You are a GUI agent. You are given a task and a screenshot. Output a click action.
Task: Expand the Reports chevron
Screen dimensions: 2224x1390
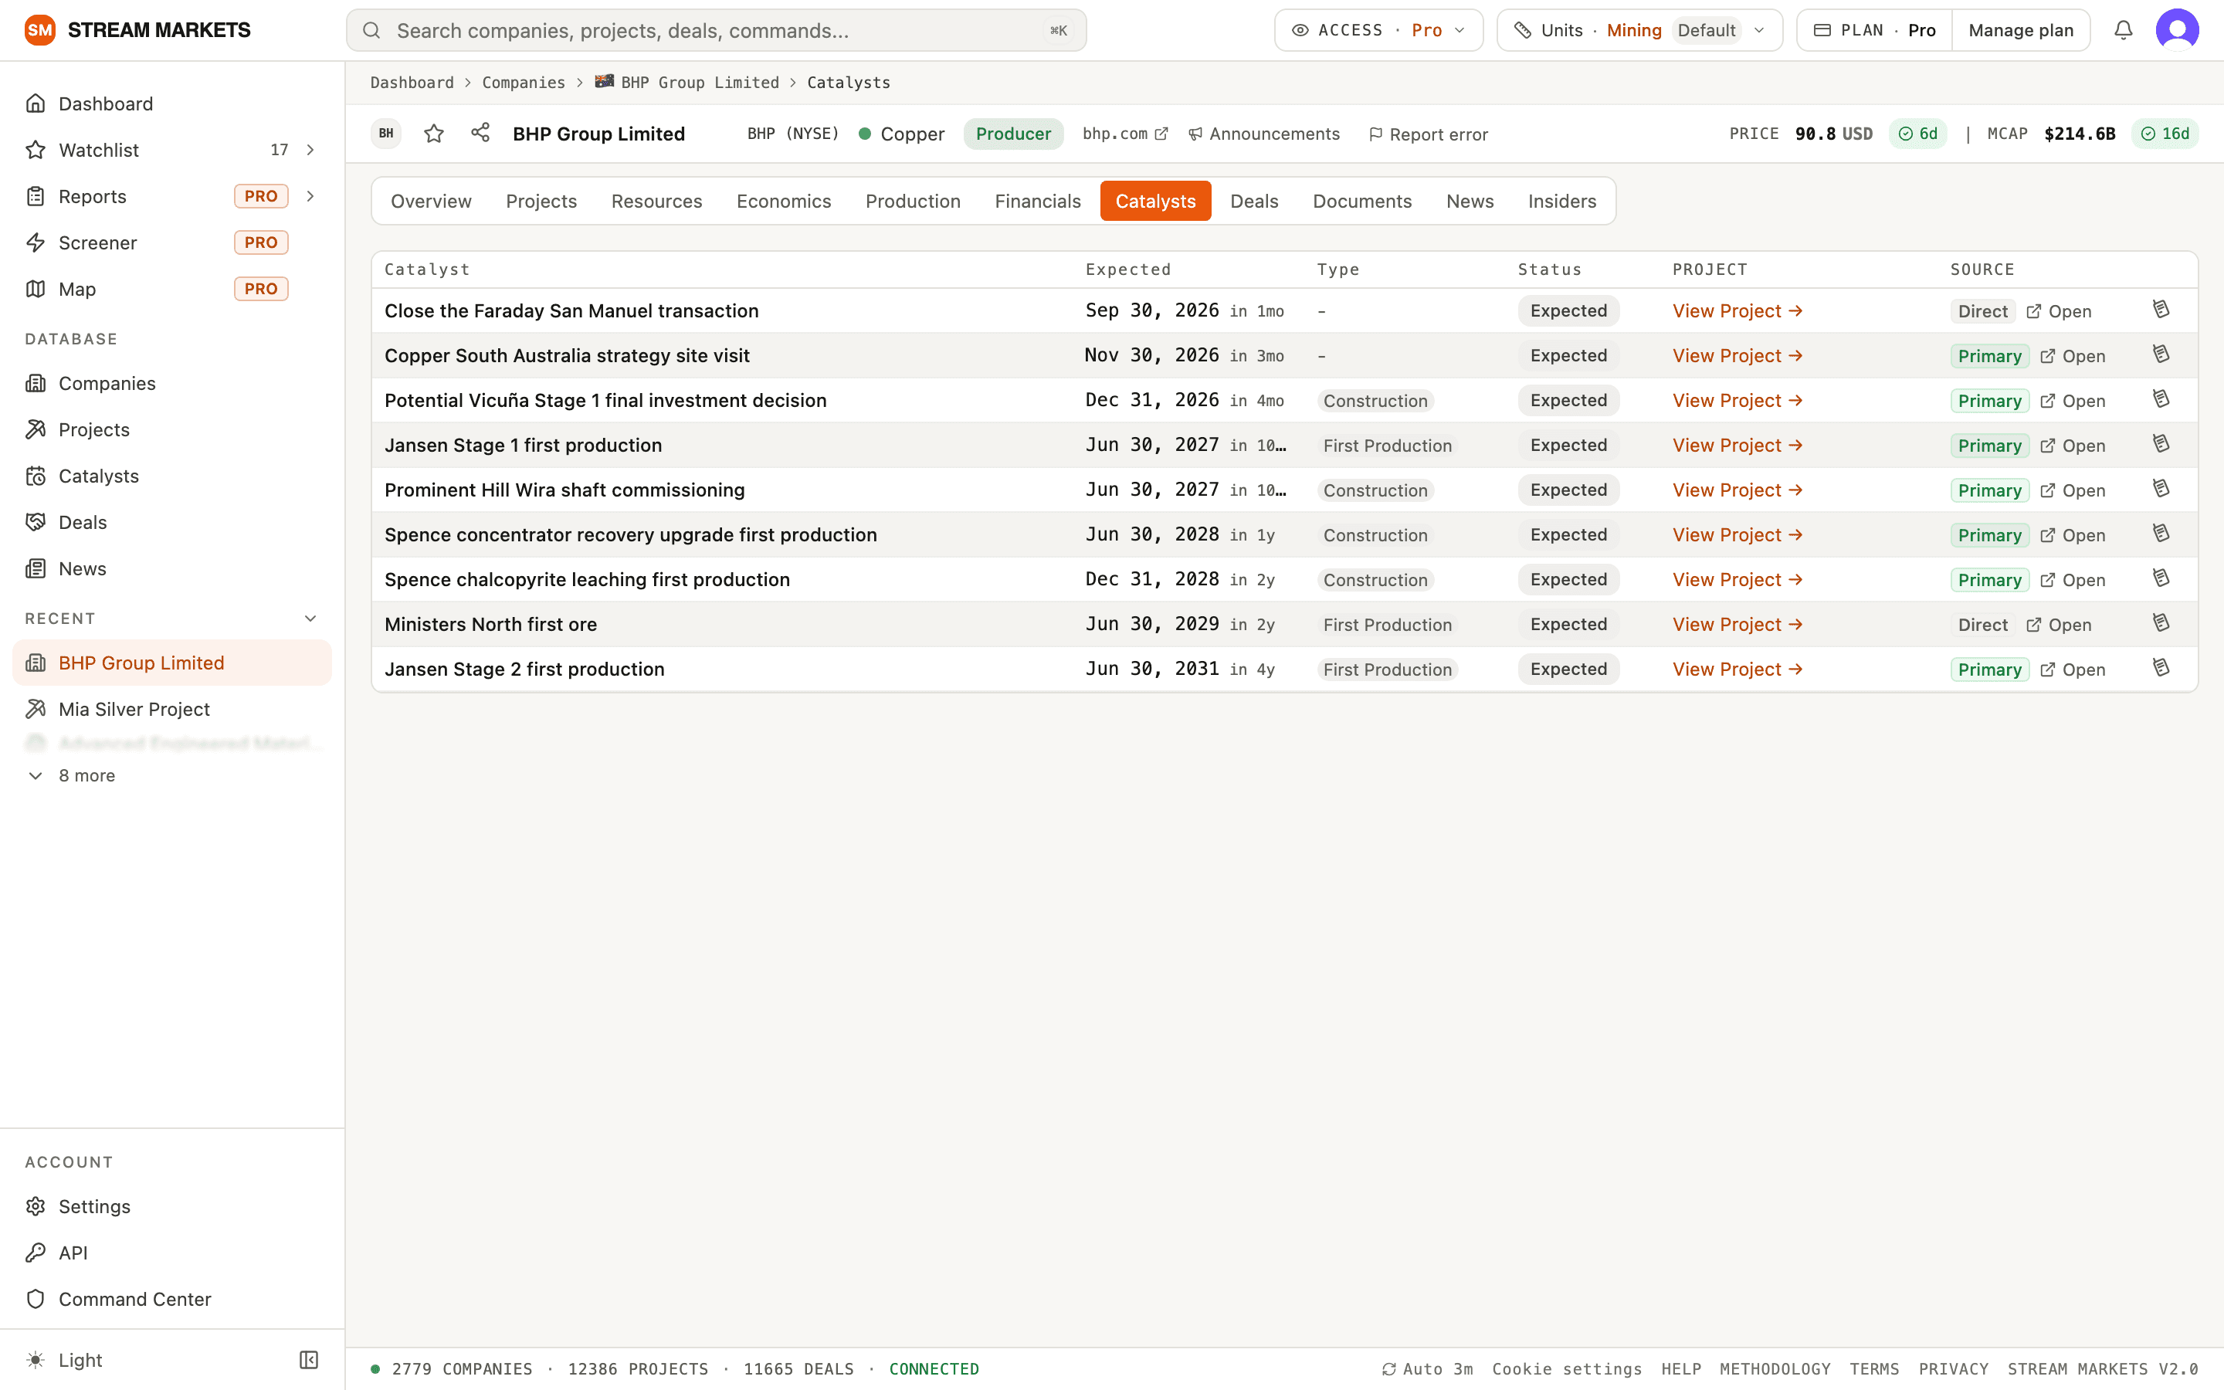point(310,197)
